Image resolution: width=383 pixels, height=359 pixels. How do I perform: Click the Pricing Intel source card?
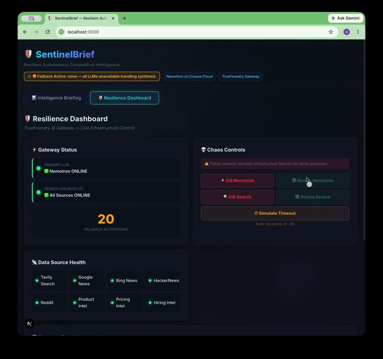125,303
